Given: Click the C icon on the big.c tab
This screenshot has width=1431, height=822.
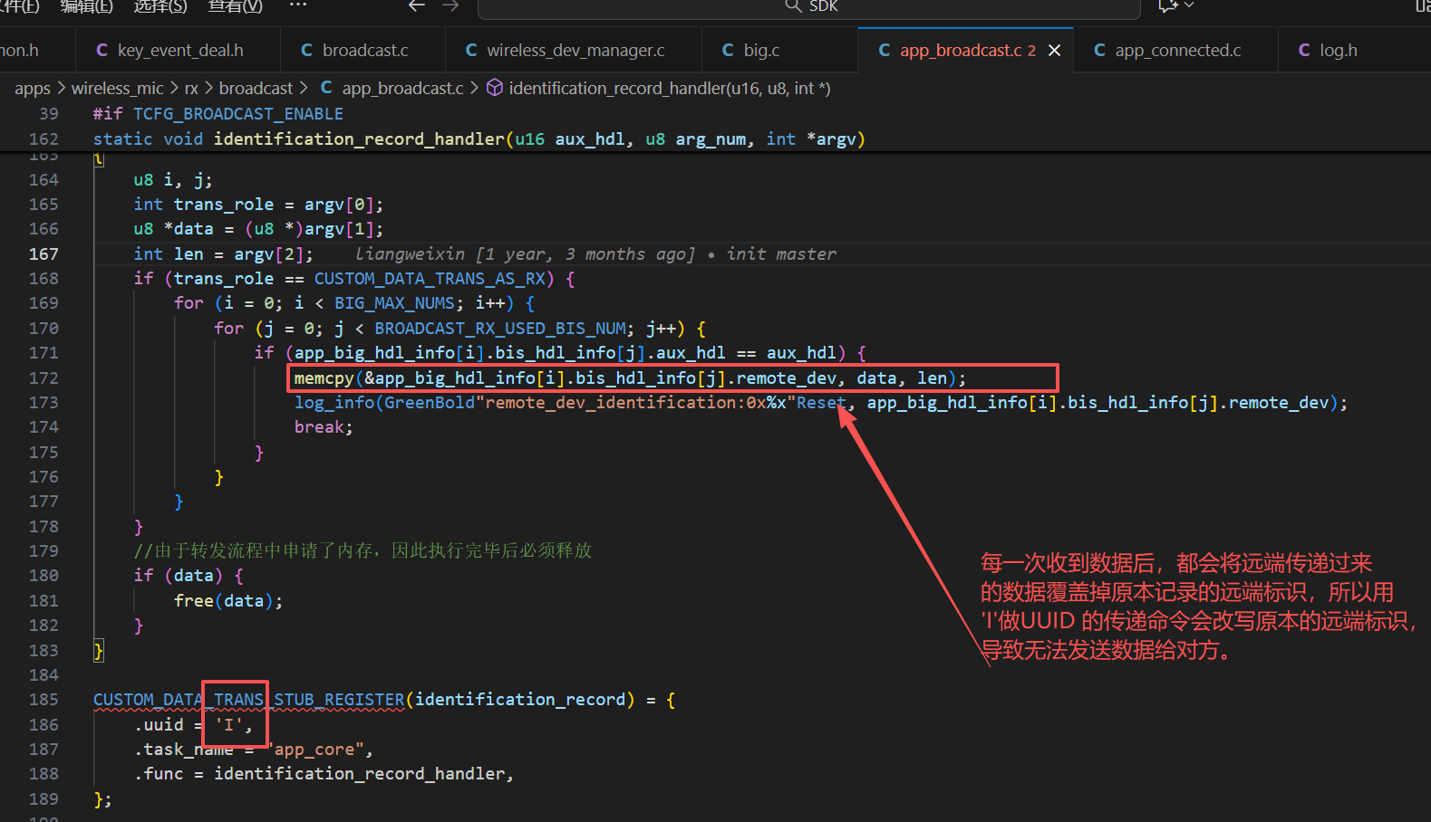Looking at the screenshot, I should [728, 51].
